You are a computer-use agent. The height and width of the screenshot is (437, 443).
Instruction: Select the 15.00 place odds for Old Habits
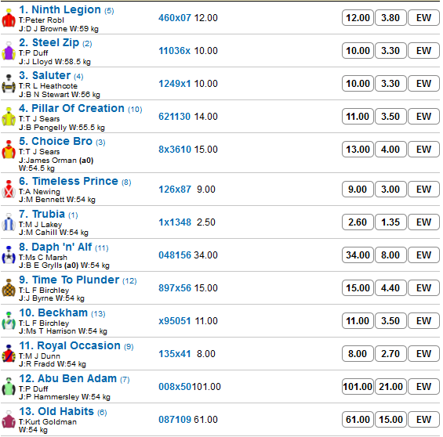pos(390,420)
